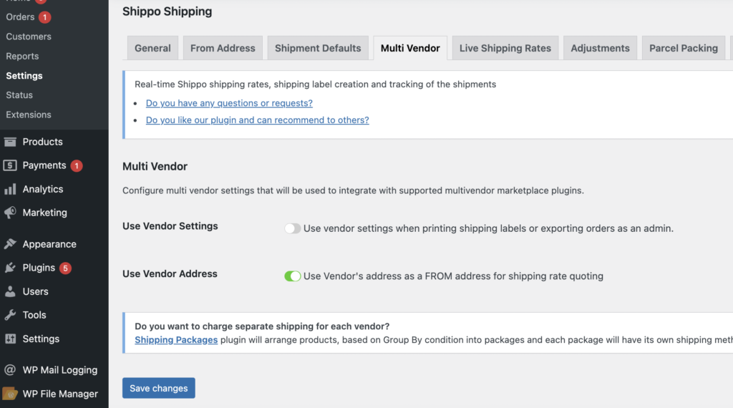Switch to the General tab
733x408 pixels.
152,48
